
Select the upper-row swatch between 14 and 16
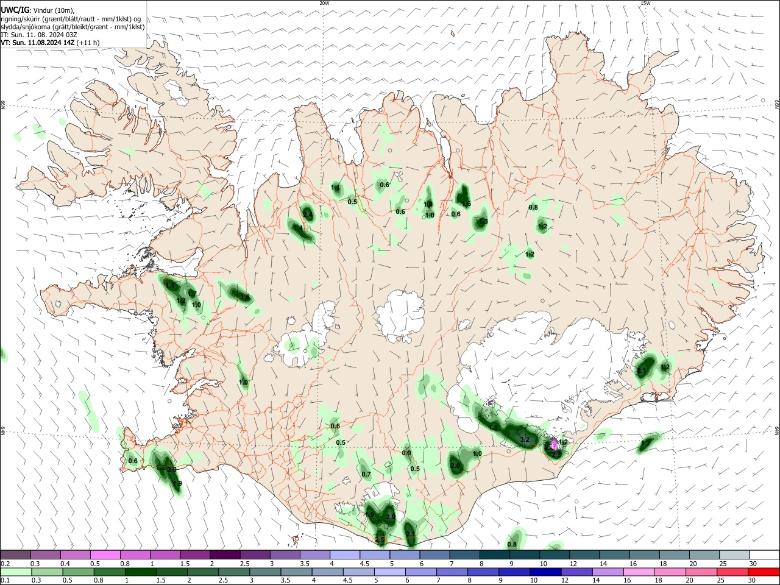[x=614, y=555]
